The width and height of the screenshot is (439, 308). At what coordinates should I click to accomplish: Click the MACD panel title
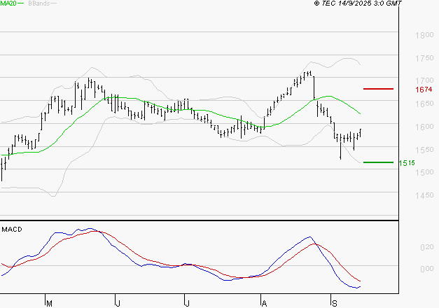click(12, 230)
